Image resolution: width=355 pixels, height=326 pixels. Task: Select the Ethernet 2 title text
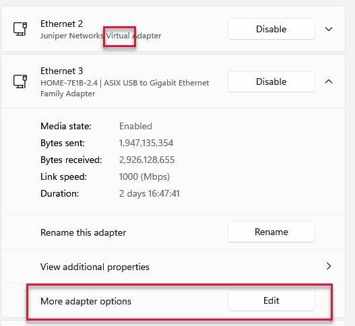[61, 24]
